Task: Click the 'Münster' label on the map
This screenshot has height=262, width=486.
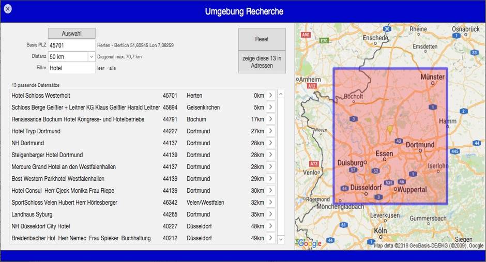Action: pos(432,76)
